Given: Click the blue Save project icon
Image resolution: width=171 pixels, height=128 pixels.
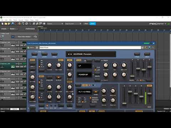Looking at the screenshot, I should click(13, 24).
